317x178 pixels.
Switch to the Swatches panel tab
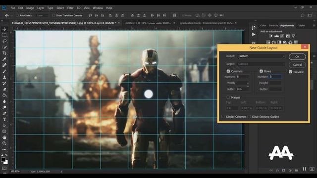(274, 25)
